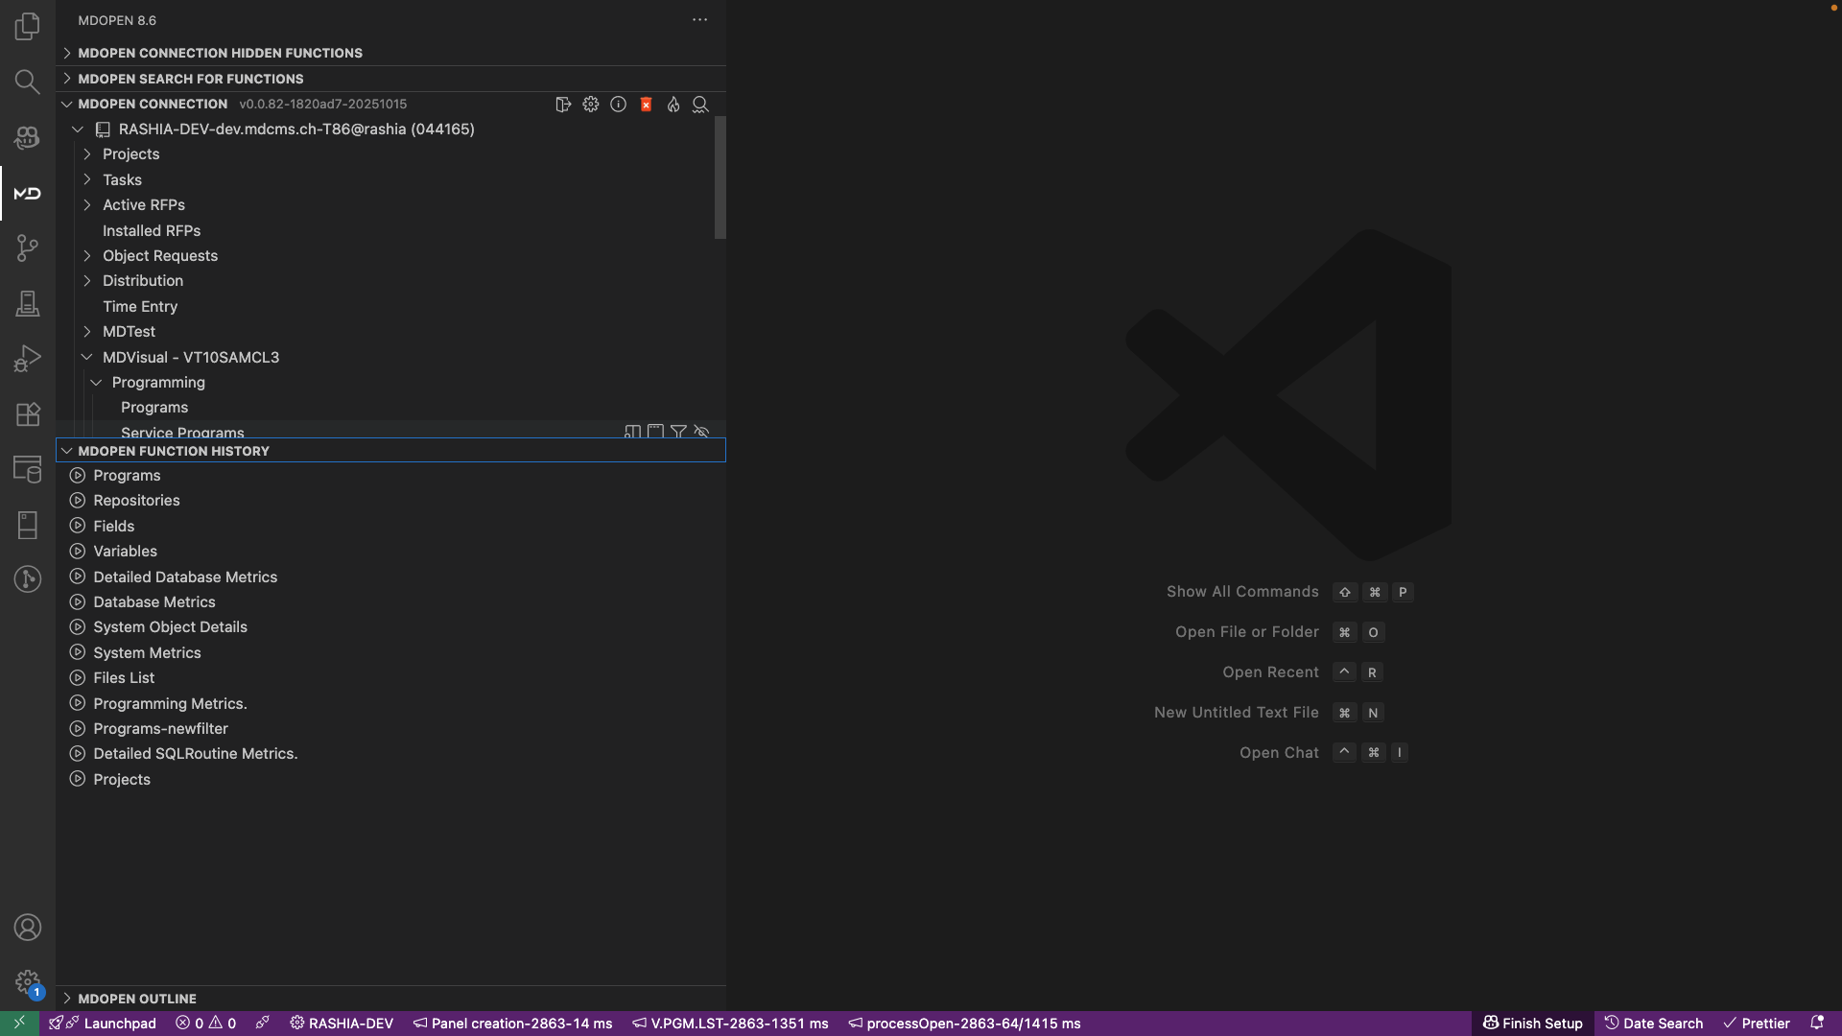1842x1036 pixels.
Task: Open connection settings gear in panel header
Action: 591,105
